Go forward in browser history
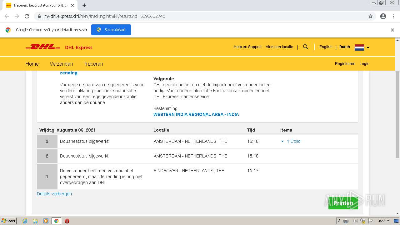 point(17,16)
